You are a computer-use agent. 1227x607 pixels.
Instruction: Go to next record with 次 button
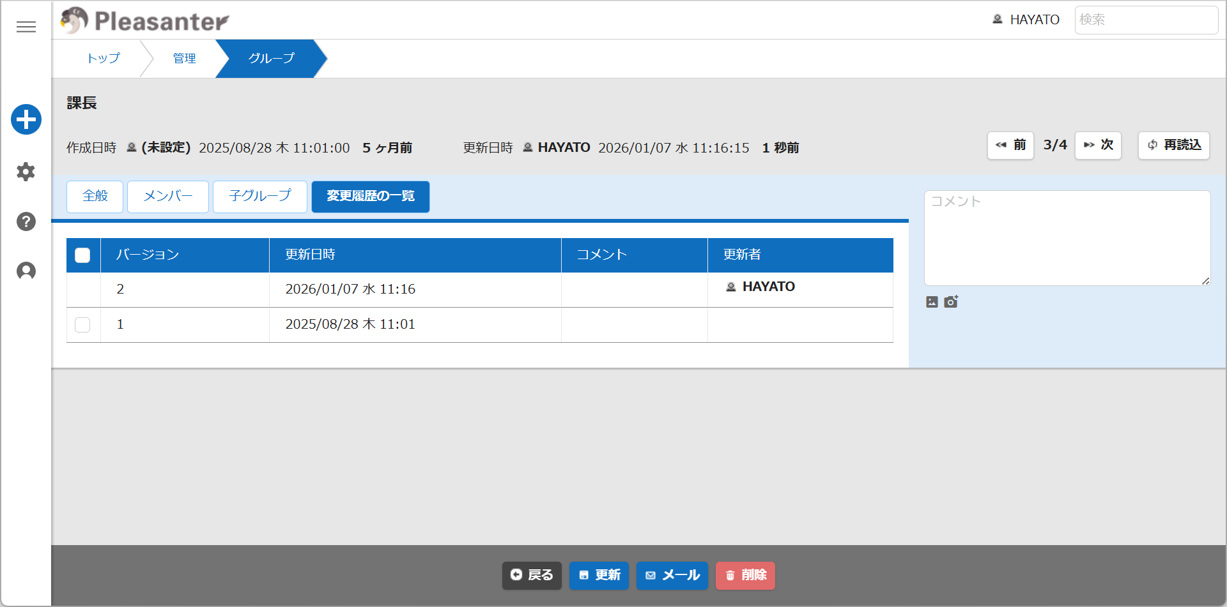pos(1099,146)
